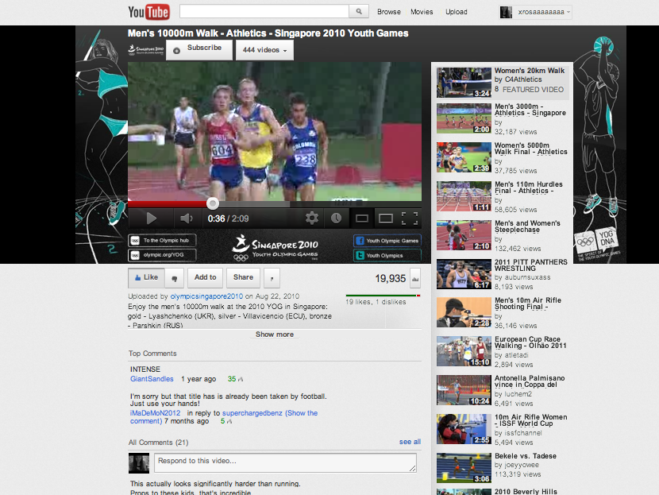This screenshot has width=659, height=495.
Task: Switch to small player size
Action: pyautogui.click(x=362, y=218)
